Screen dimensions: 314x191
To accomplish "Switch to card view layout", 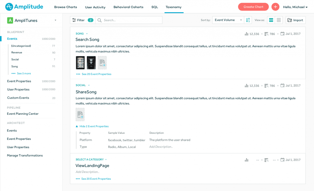I will click(271, 20).
